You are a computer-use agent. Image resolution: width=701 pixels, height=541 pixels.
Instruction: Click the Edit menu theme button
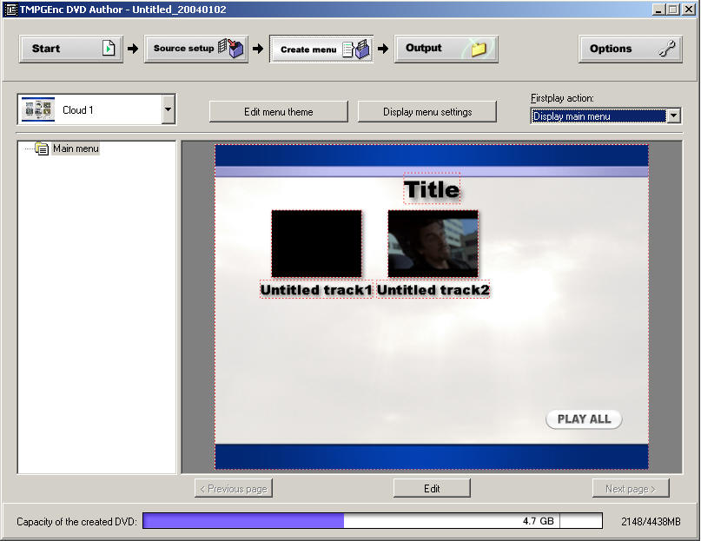[279, 112]
